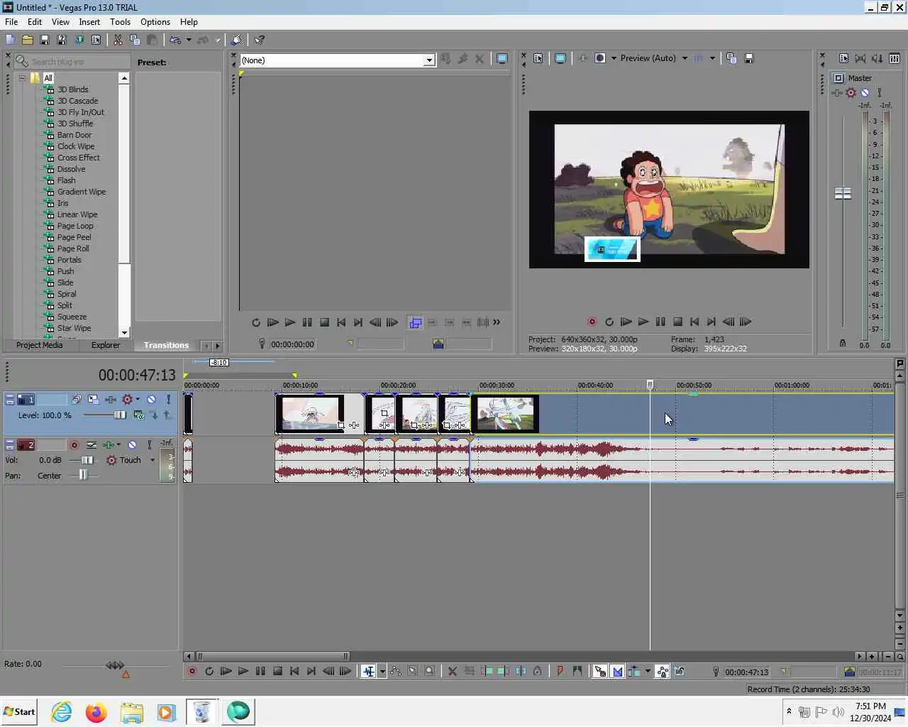
Task: Click the Delete X icon in the timeline toolbar
Action: pyautogui.click(x=452, y=671)
